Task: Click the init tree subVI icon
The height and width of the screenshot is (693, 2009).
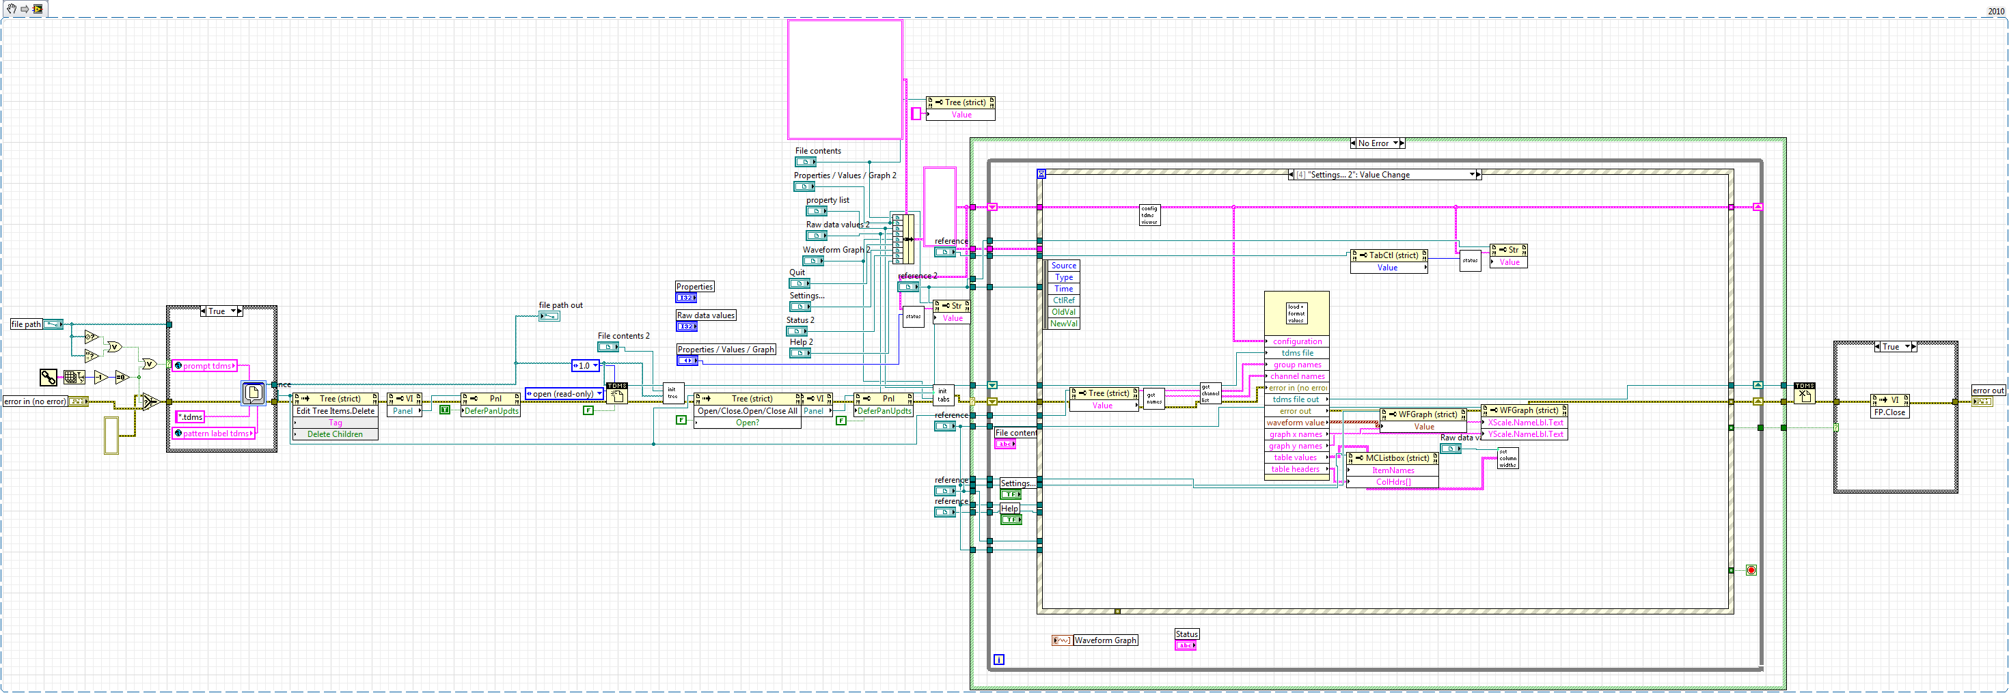Action: [x=673, y=394]
